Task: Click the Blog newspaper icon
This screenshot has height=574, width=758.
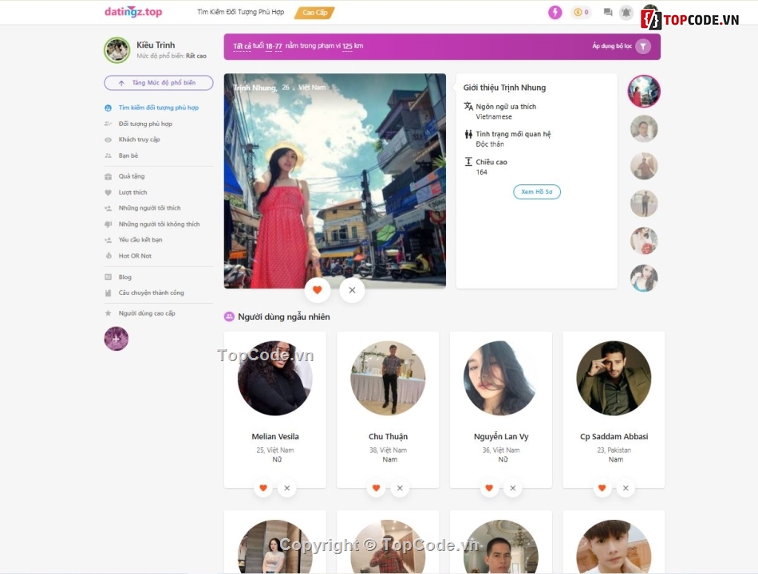Action: pyautogui.click(x=109, y=277)
